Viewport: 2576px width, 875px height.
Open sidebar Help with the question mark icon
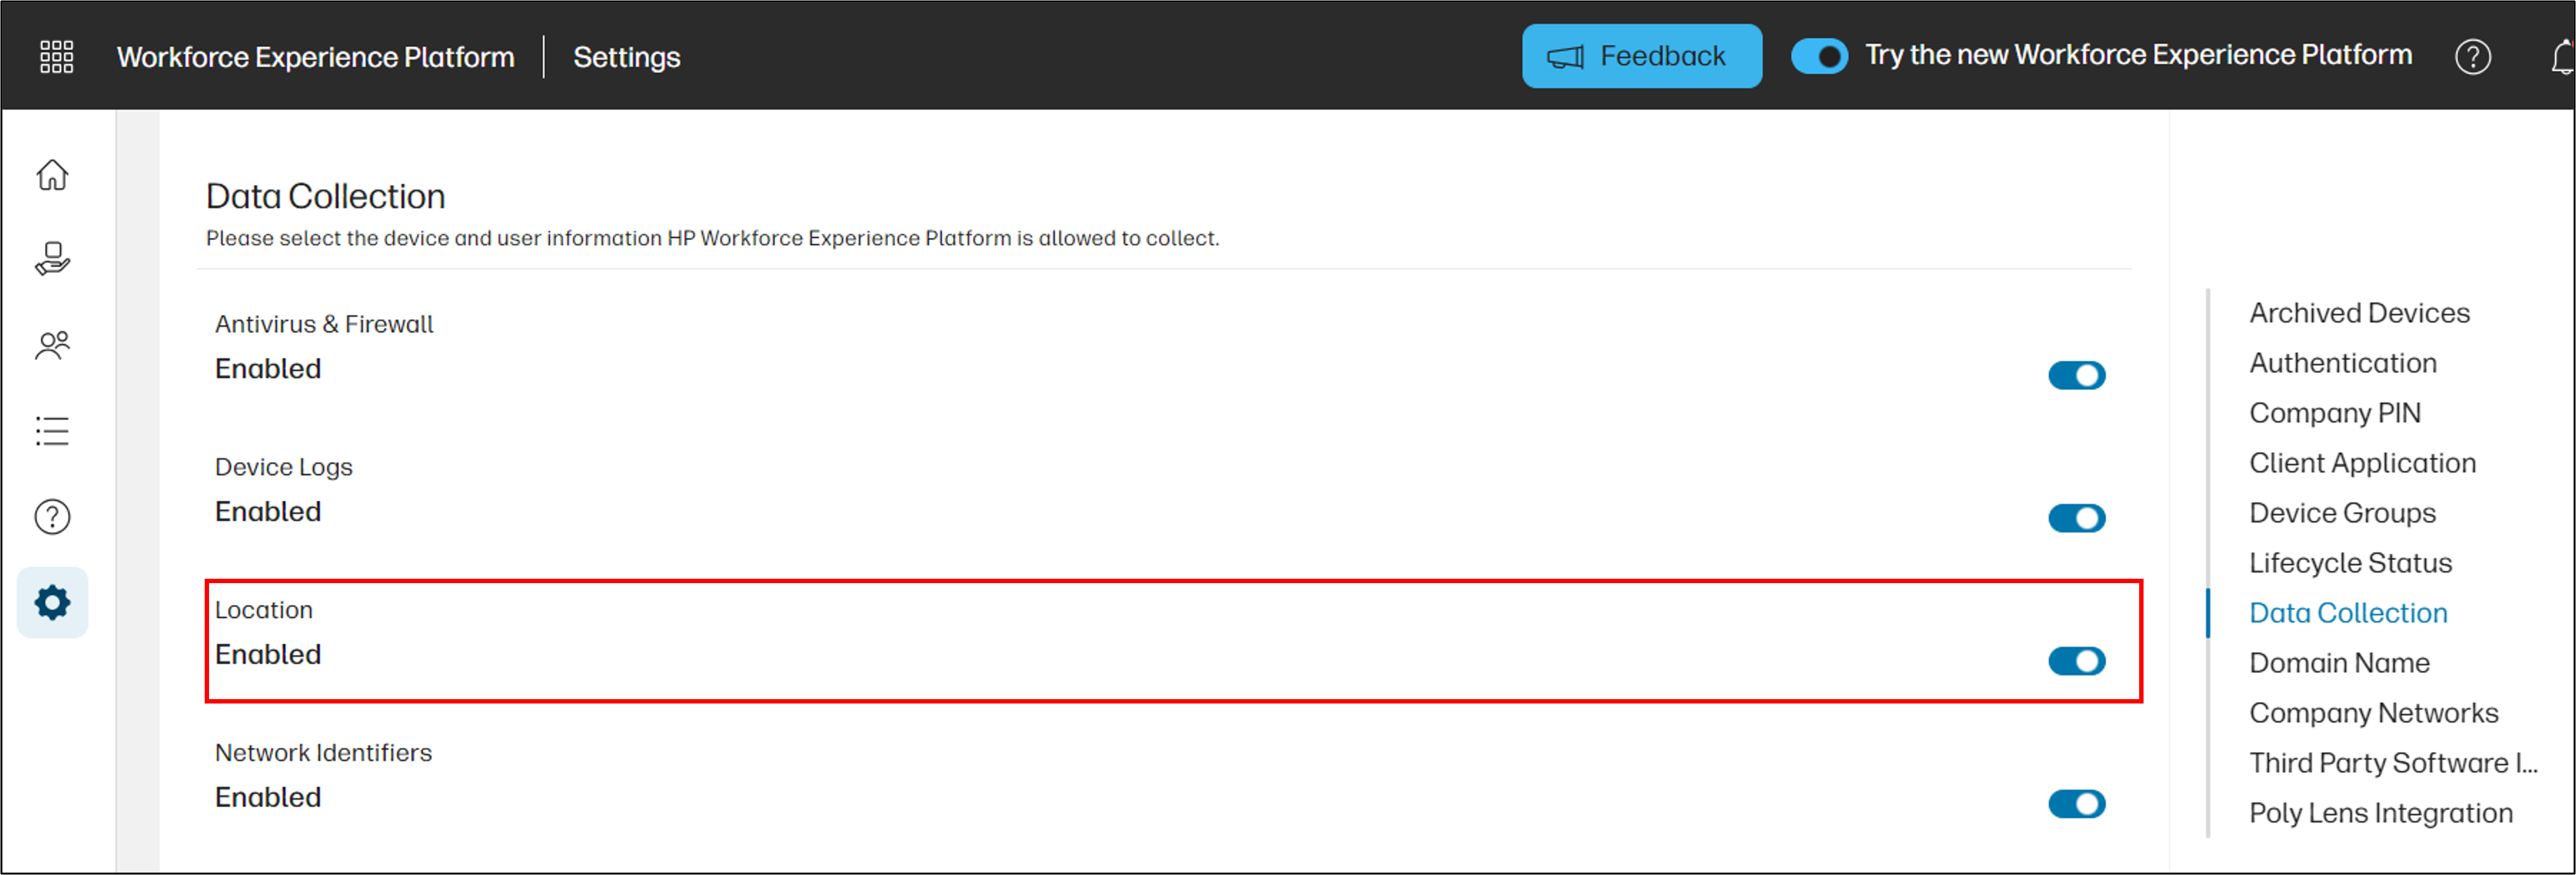(x=51, y=516)
